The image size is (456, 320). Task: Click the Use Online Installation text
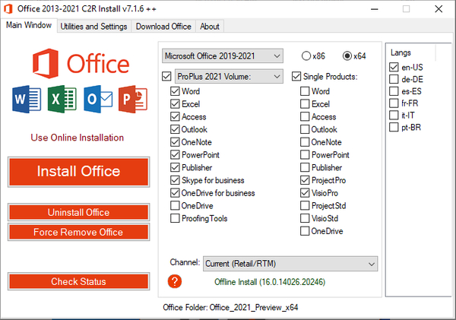pyautogui.click(x=77, y=138)
